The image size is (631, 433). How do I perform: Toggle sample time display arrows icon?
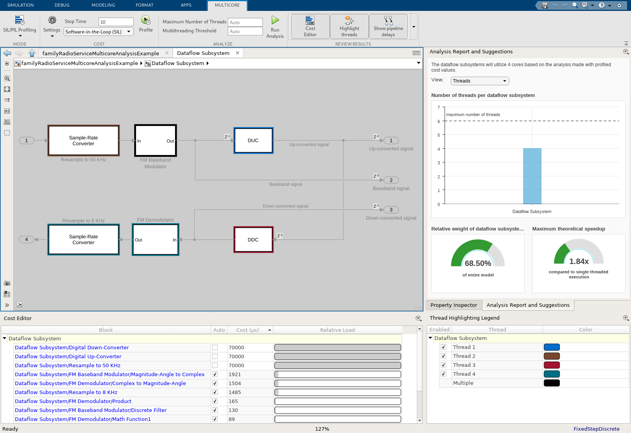7,100
